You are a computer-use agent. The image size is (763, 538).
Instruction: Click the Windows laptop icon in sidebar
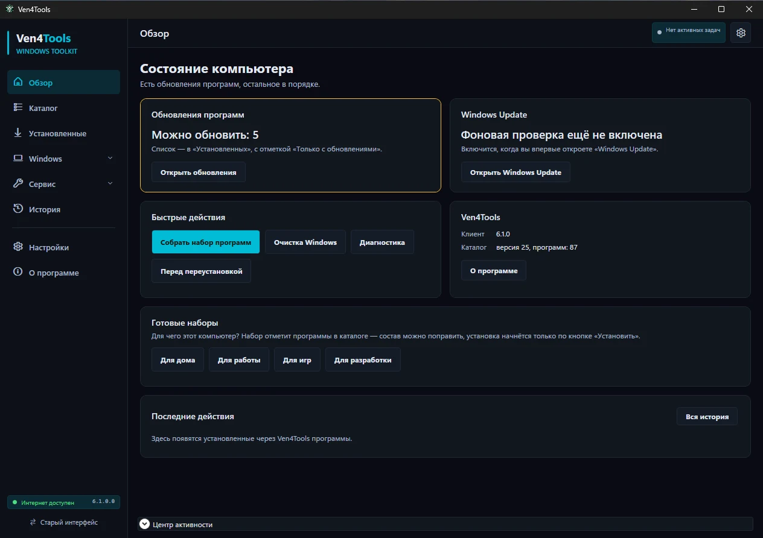point(18,158)
